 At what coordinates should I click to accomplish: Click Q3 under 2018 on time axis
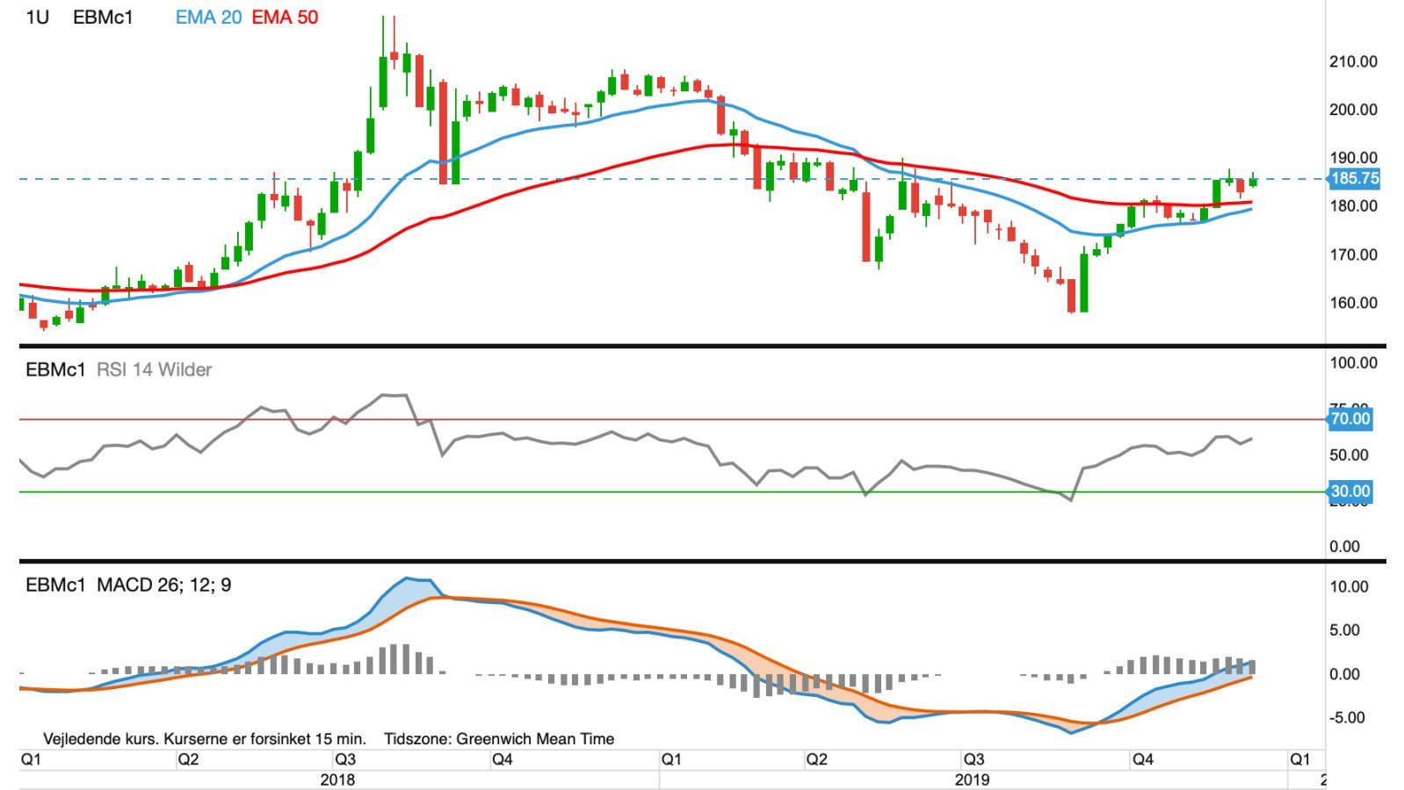coord(345,759)
